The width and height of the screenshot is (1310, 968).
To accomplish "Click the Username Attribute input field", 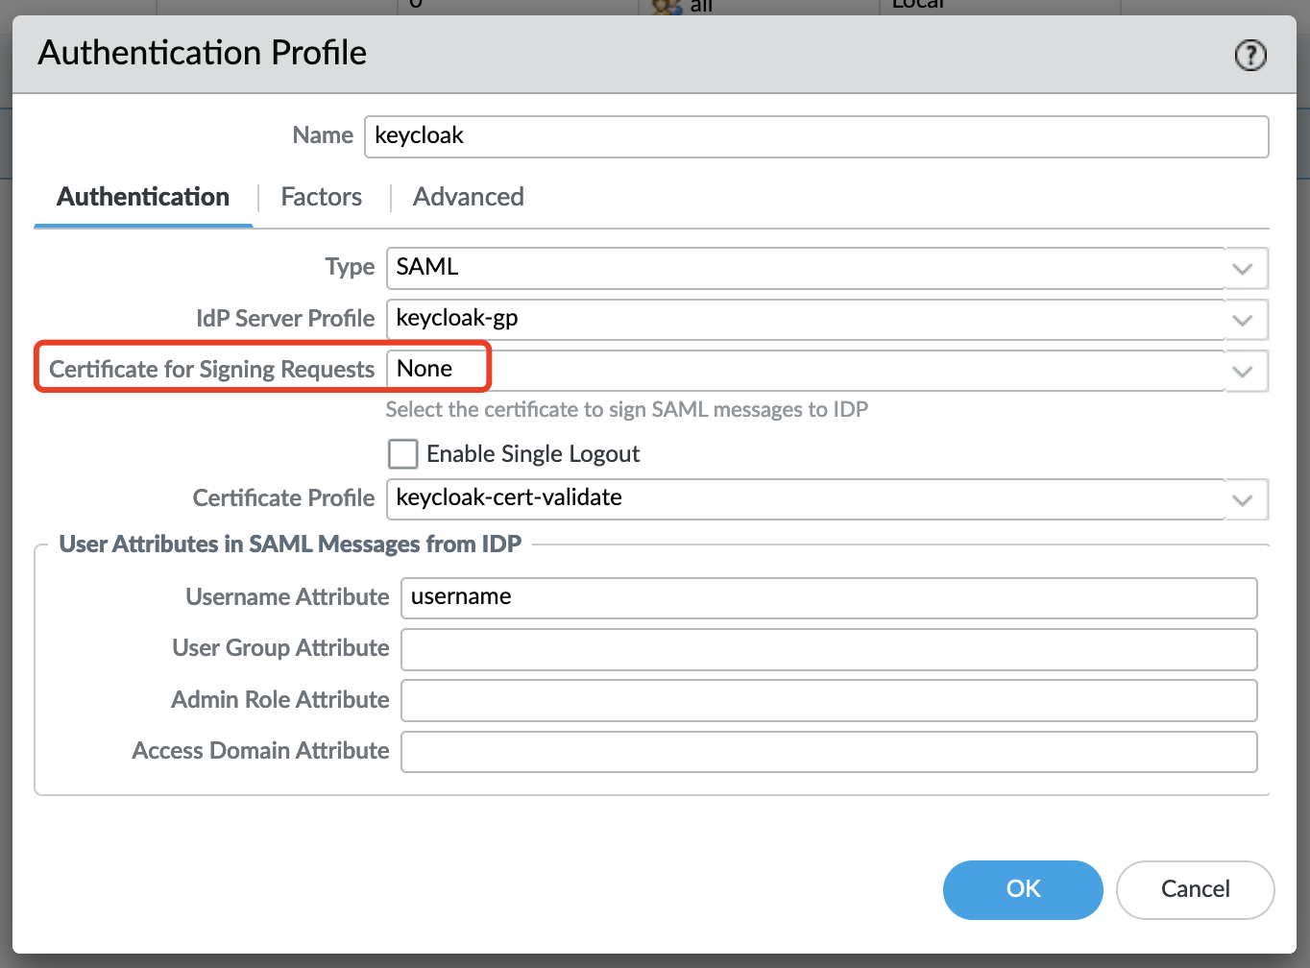I will 829,598.
